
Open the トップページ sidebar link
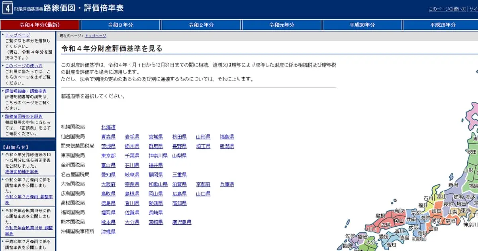(x=18, y=35)
